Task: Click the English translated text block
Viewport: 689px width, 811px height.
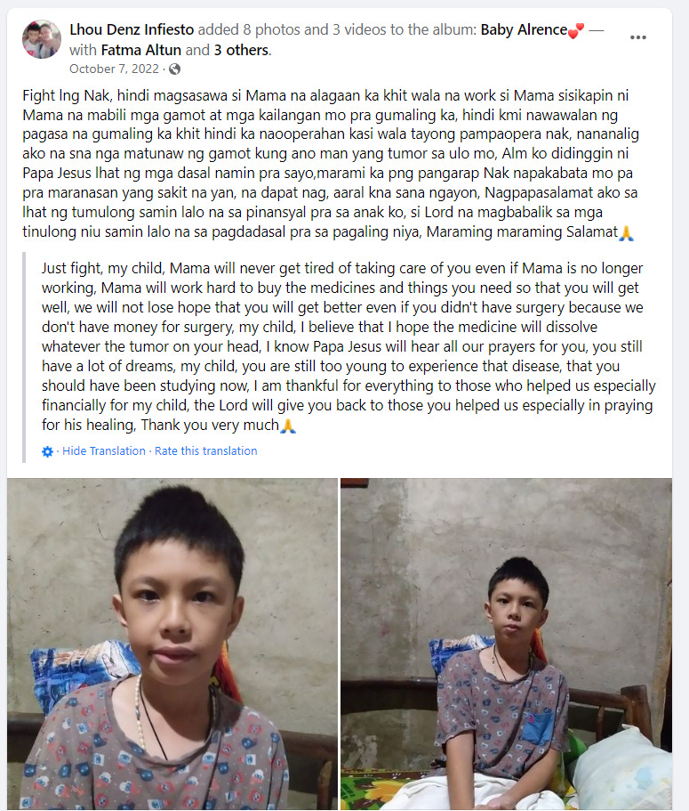Action: click(x=349, y=346)
